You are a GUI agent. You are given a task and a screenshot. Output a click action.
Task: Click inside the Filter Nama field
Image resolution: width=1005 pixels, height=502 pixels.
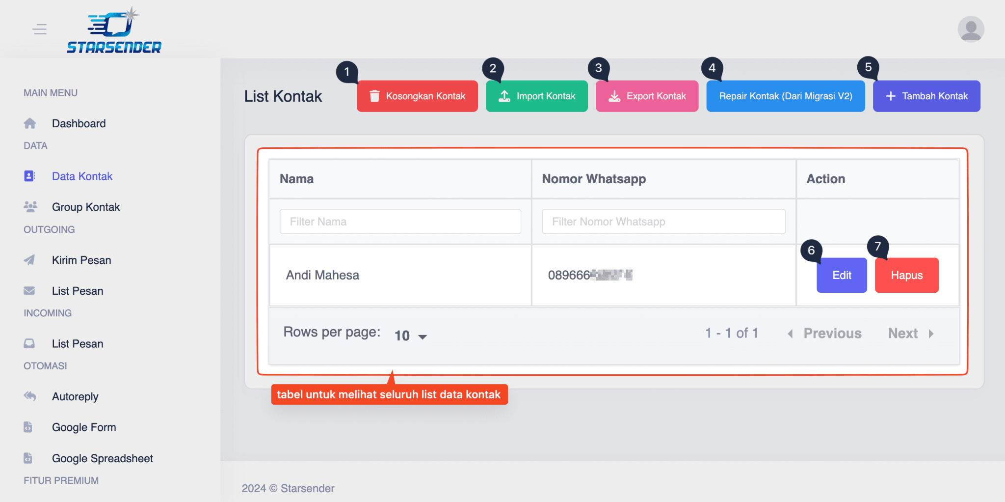coord(400,221)
